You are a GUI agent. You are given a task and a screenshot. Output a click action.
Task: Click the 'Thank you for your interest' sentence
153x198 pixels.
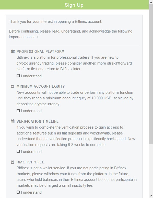[x=55, y=22]
